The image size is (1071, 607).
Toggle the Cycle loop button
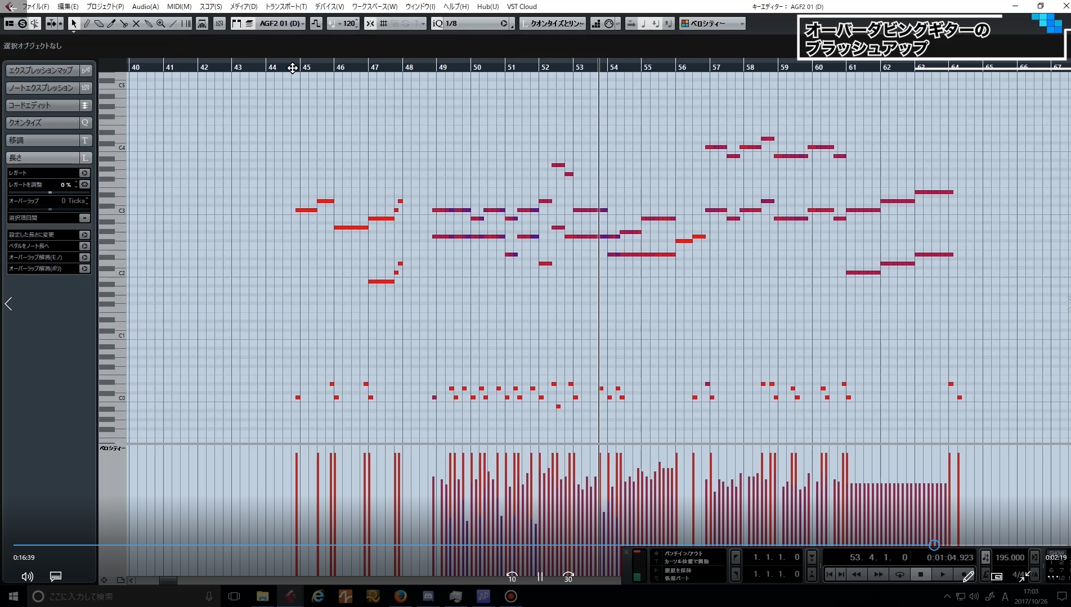(899, 574)
